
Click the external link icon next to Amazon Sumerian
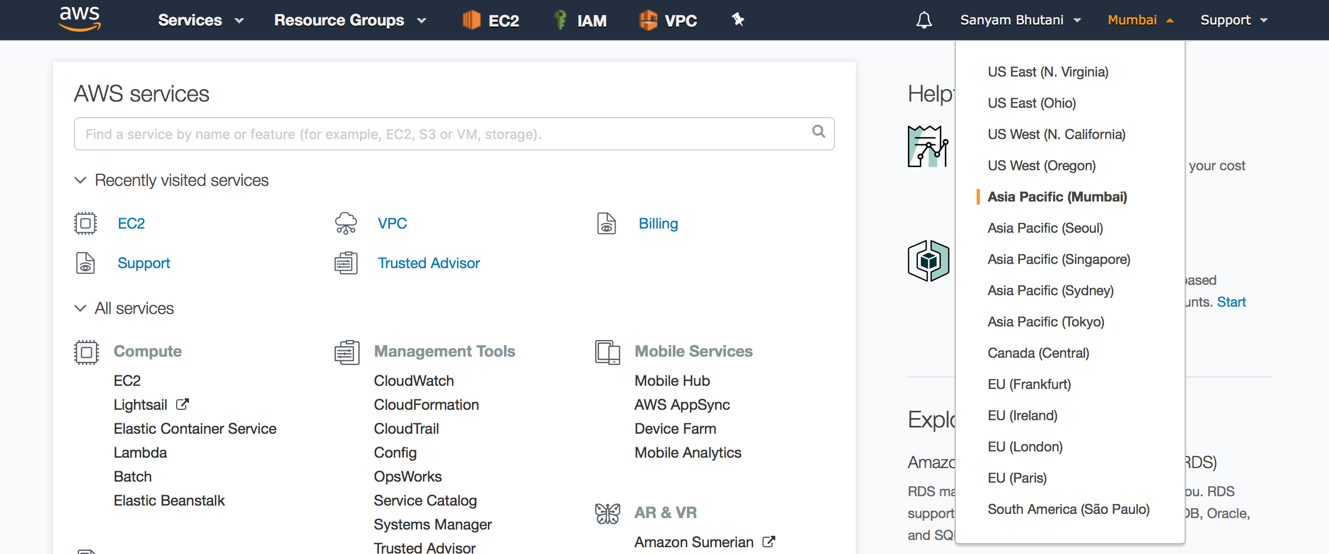[769, 542]
